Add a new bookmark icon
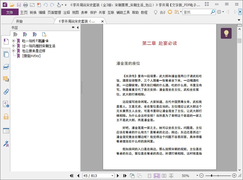243x180 pixels. [25, 35]
